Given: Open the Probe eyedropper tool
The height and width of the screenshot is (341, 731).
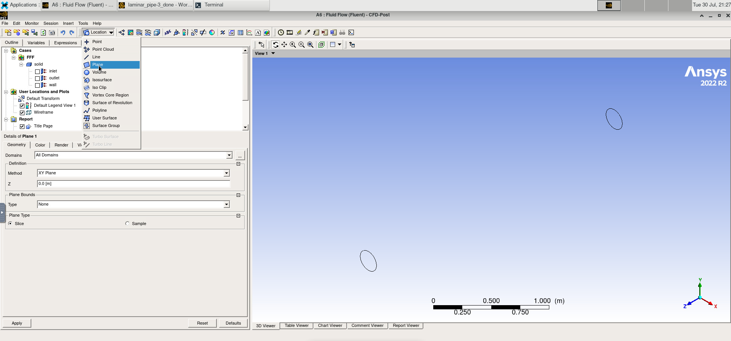Looking at the screenshot, I should click(307, 32).
